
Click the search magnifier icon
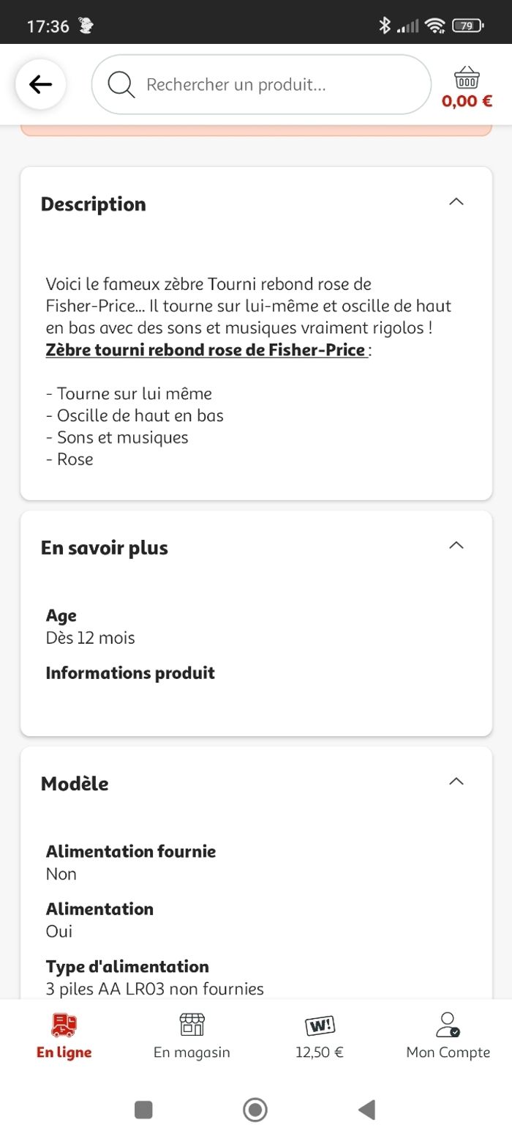point(121,84)
